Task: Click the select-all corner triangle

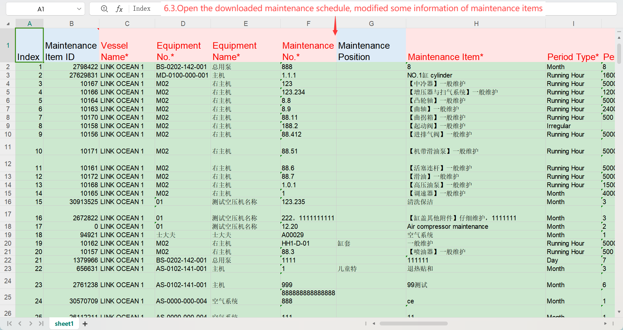Action: point(8,24)
